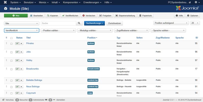Open the Optionen button
203x102 pixels.
tap(193, 15)
